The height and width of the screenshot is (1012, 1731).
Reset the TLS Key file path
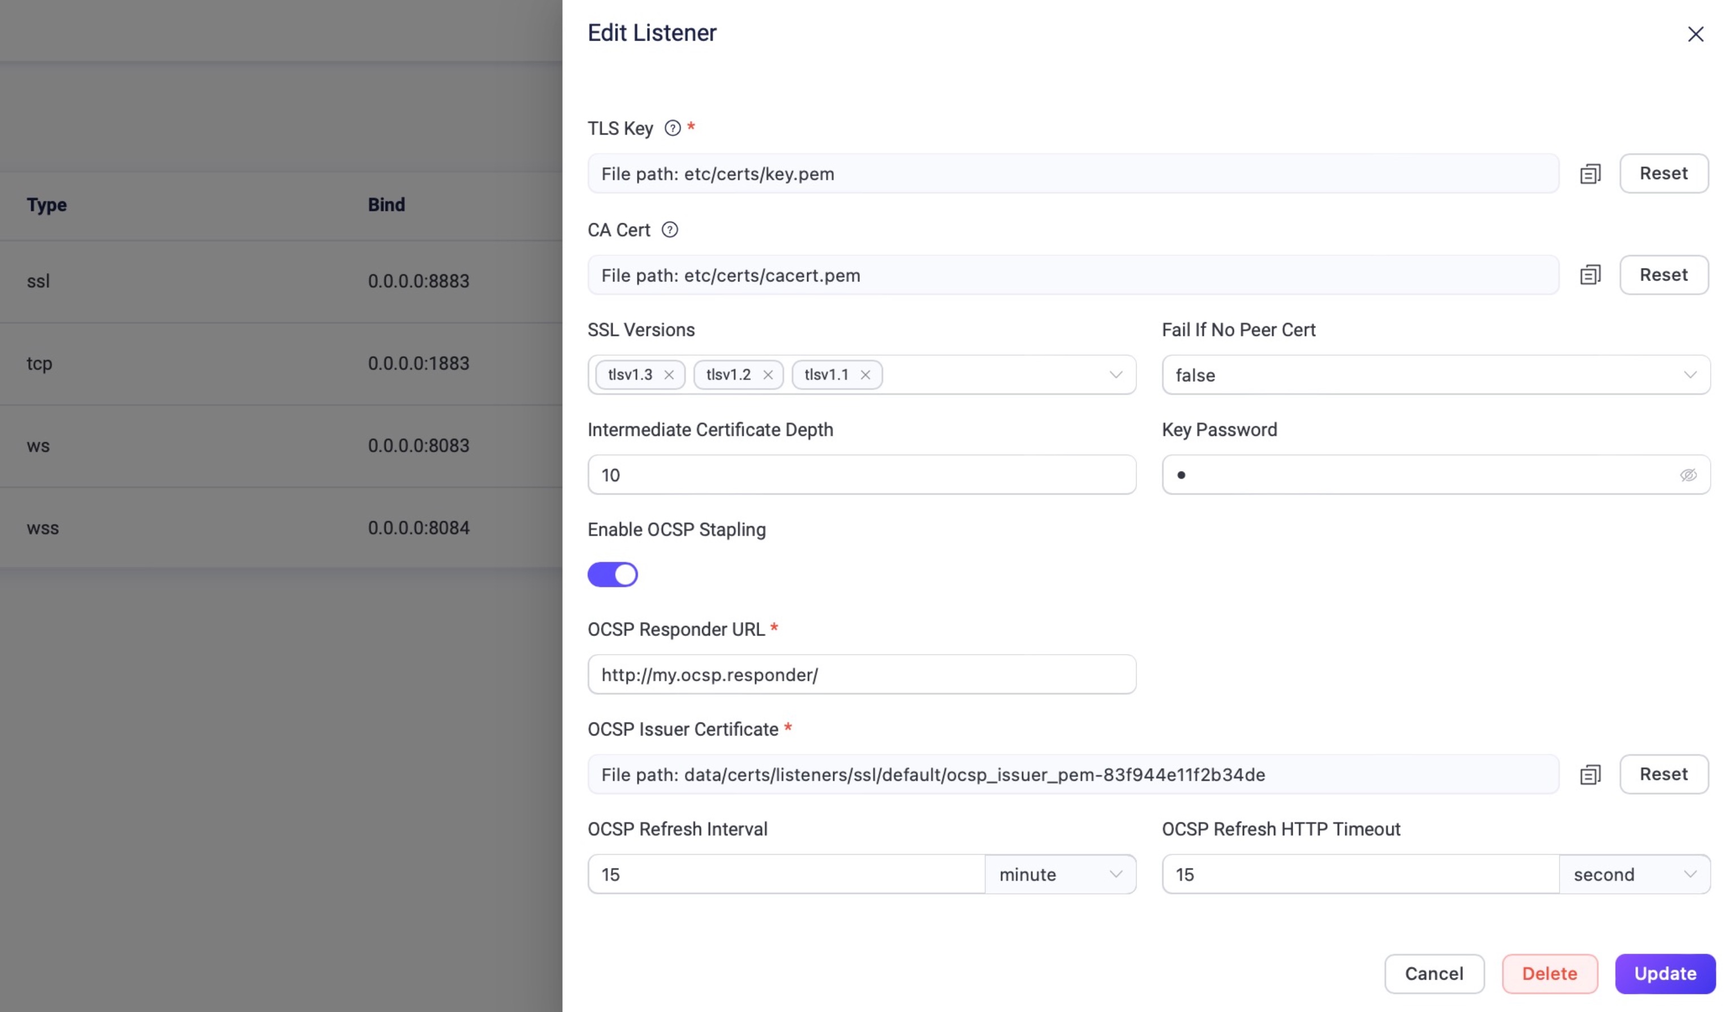(1663, 174)
